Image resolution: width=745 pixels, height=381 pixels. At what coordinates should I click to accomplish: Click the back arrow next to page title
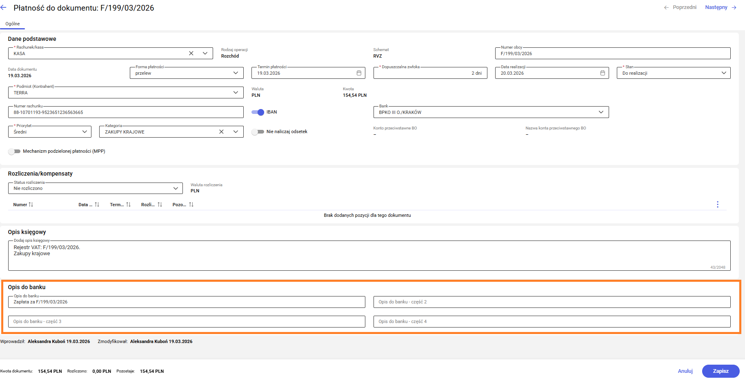click(x=4, y=8)
